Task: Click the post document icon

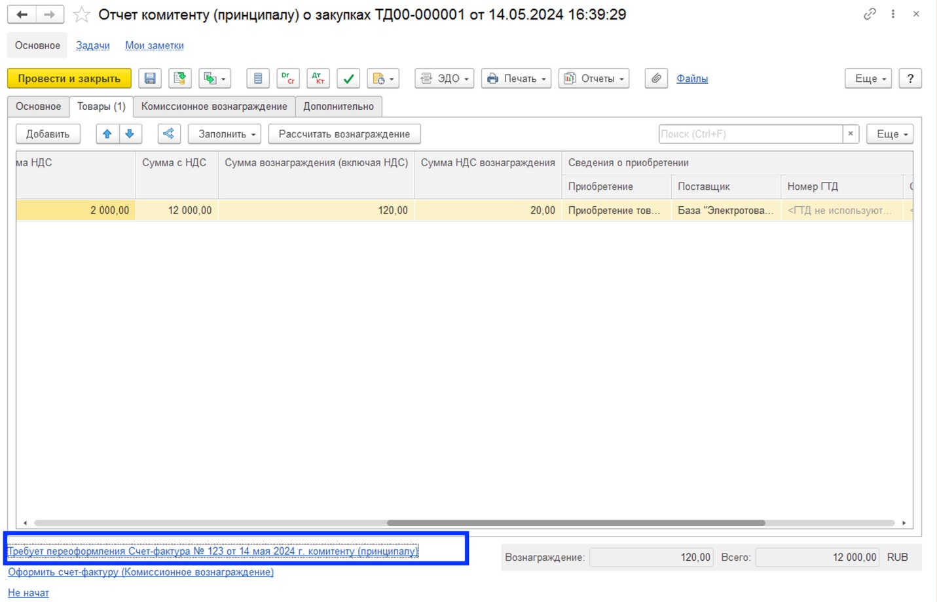Action: (x=180, y=79)
